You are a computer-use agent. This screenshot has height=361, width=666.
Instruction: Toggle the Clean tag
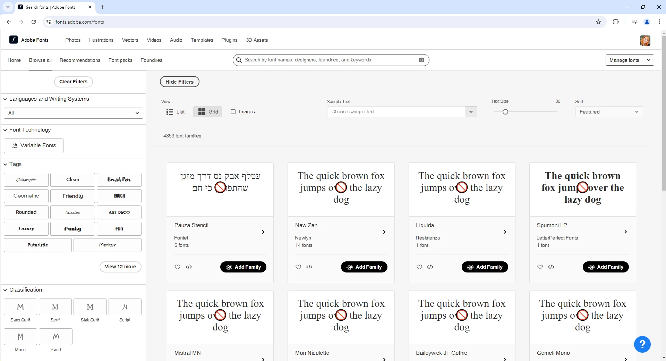[72, 180]
